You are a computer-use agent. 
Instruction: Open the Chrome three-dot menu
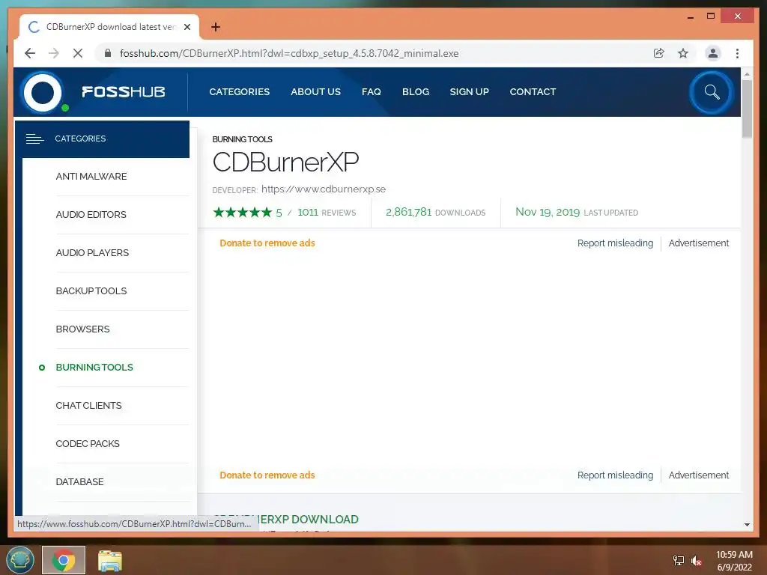737,53
